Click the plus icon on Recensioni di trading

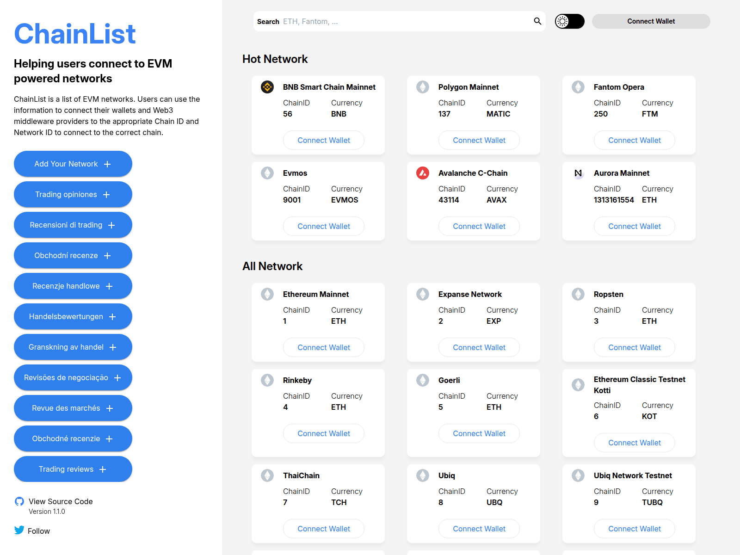(x=111, y=225)
